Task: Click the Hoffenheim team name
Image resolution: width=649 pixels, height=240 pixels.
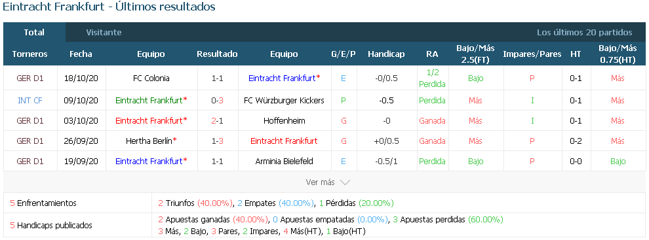Action: click(284, 120)
